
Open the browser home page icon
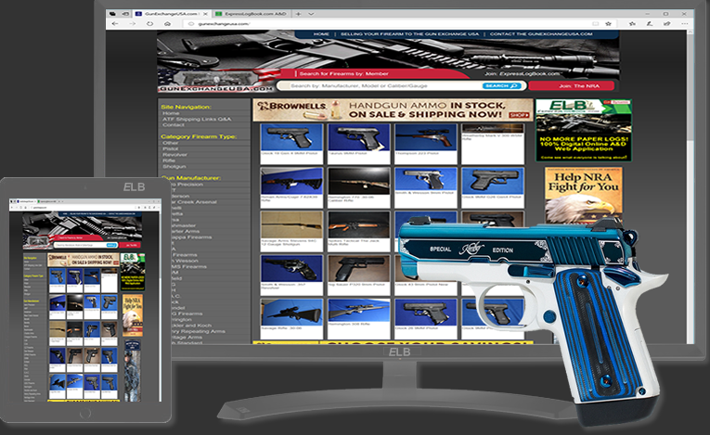pyautogui.click(x=168, y=23)
